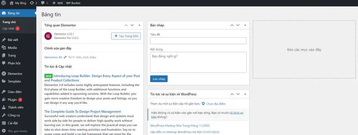The width and height of the screenshot is (358, 135).
Task: Move Tin tức WordPress widget up
Action: coord(232,94)
